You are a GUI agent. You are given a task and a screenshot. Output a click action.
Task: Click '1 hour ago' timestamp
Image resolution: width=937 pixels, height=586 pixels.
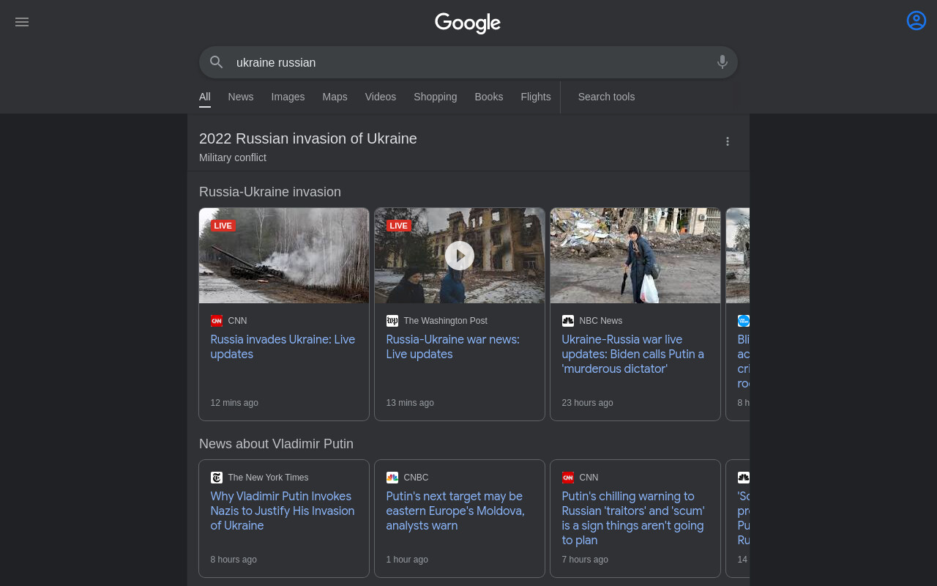407,560
